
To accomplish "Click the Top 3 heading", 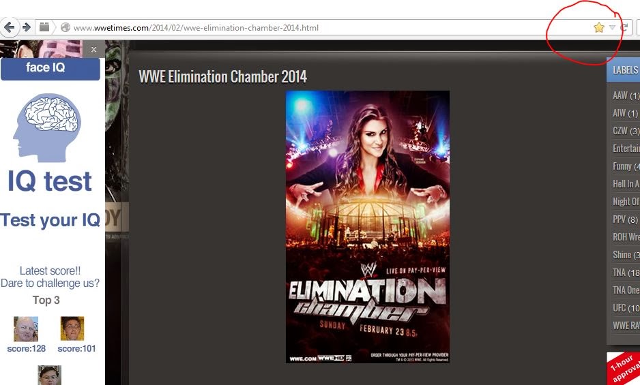I will [46, 301].
